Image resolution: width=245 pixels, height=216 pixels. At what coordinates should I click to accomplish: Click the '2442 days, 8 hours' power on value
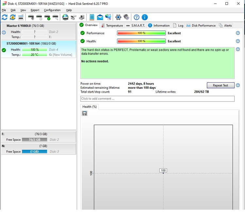point(141,84)
